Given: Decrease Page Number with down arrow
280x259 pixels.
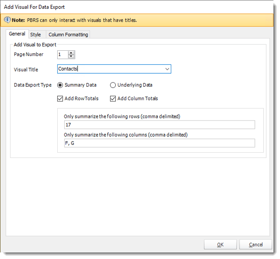Looking at the screenshot, I should pos(71,56).
